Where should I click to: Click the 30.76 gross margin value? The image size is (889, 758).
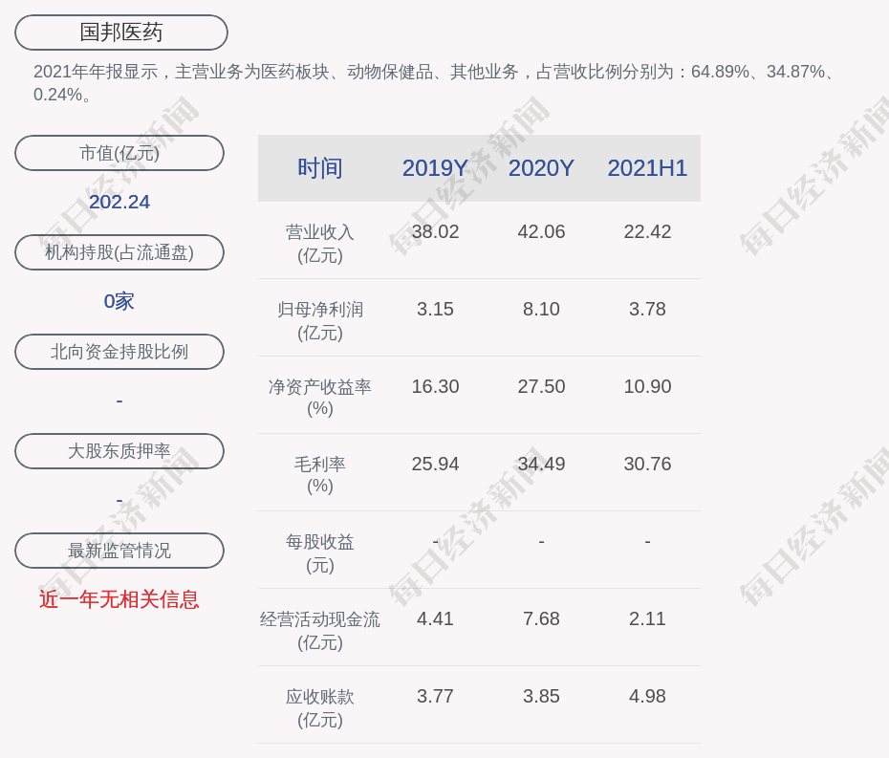[647, 464]
